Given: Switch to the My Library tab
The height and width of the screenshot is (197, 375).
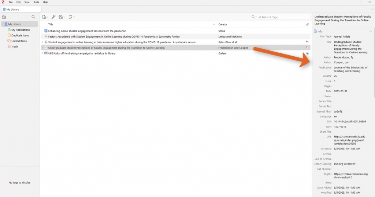Looking at the screenshot, I should pyautogui.click(x=21, y=10).
